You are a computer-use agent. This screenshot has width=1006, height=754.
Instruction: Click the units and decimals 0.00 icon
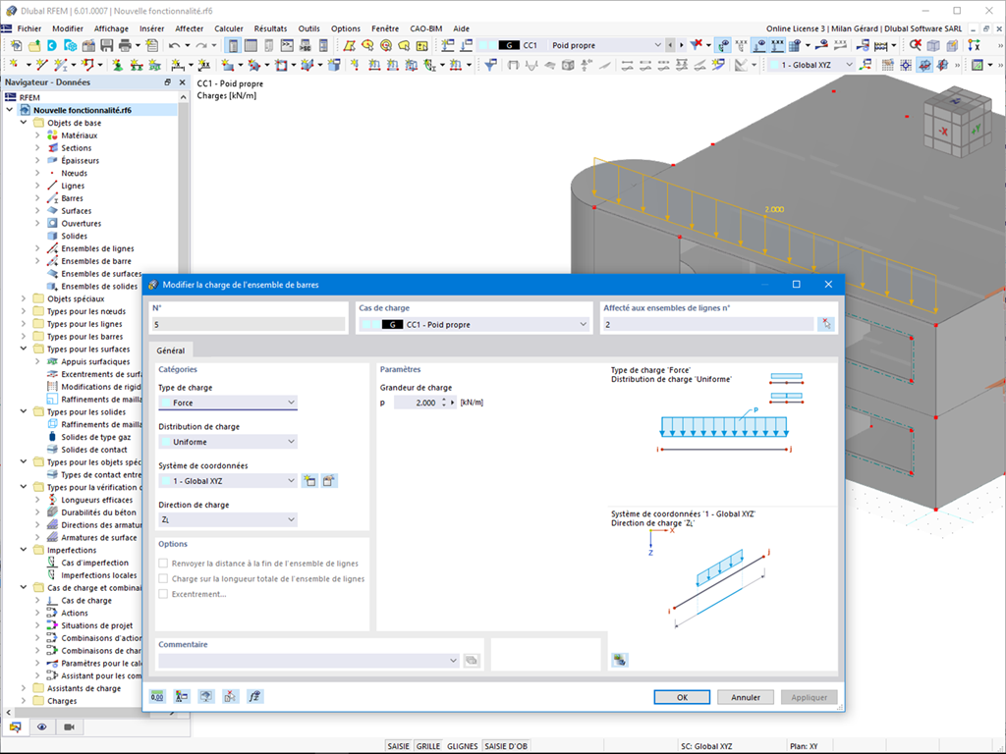tap(157, 696)
